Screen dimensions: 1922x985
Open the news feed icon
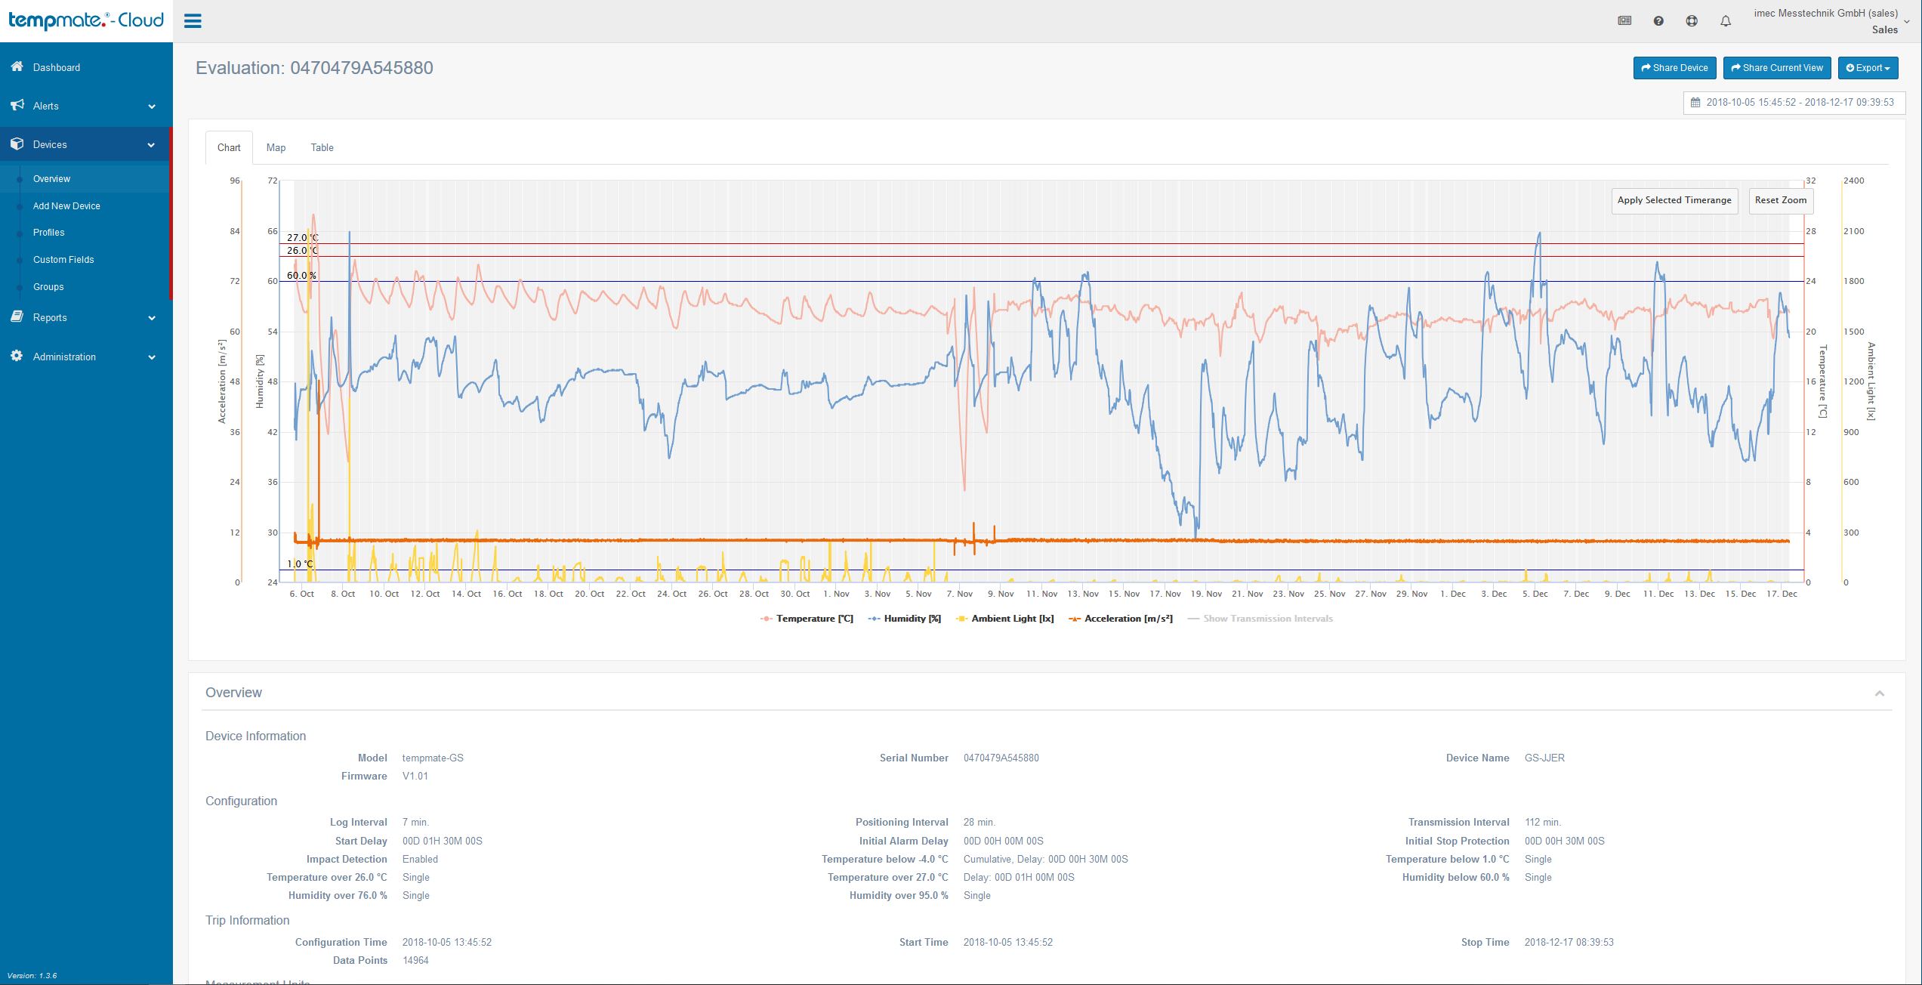click(x=1624, y=21)
